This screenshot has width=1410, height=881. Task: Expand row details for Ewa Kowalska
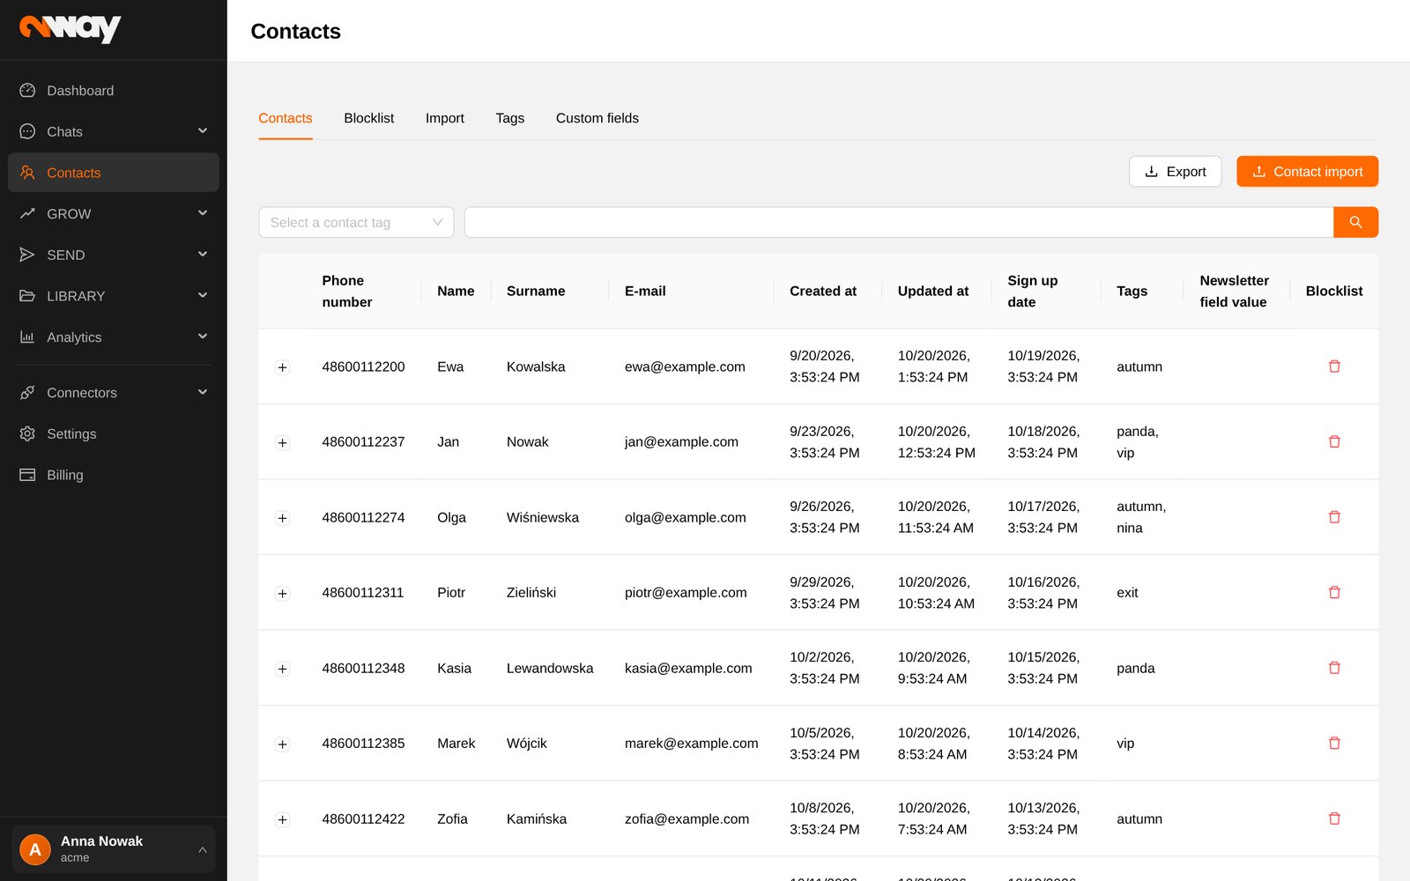[x=283, y=367]
